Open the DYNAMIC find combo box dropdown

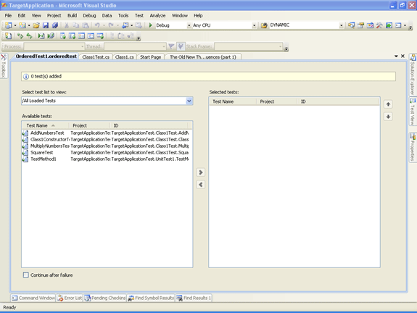[x=341, y=25]
